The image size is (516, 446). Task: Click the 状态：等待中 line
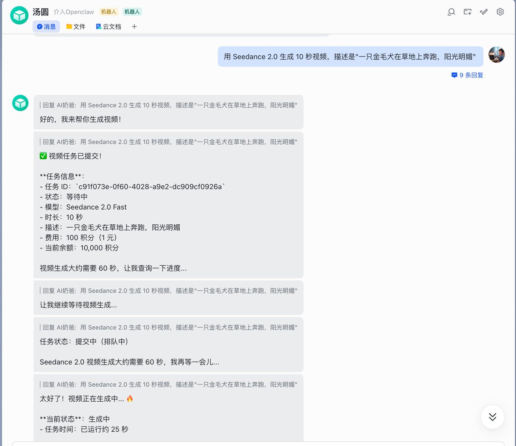[64, 197]
